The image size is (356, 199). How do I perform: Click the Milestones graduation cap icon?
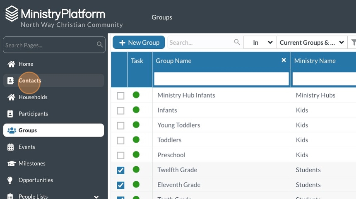[x=11, y=163]
